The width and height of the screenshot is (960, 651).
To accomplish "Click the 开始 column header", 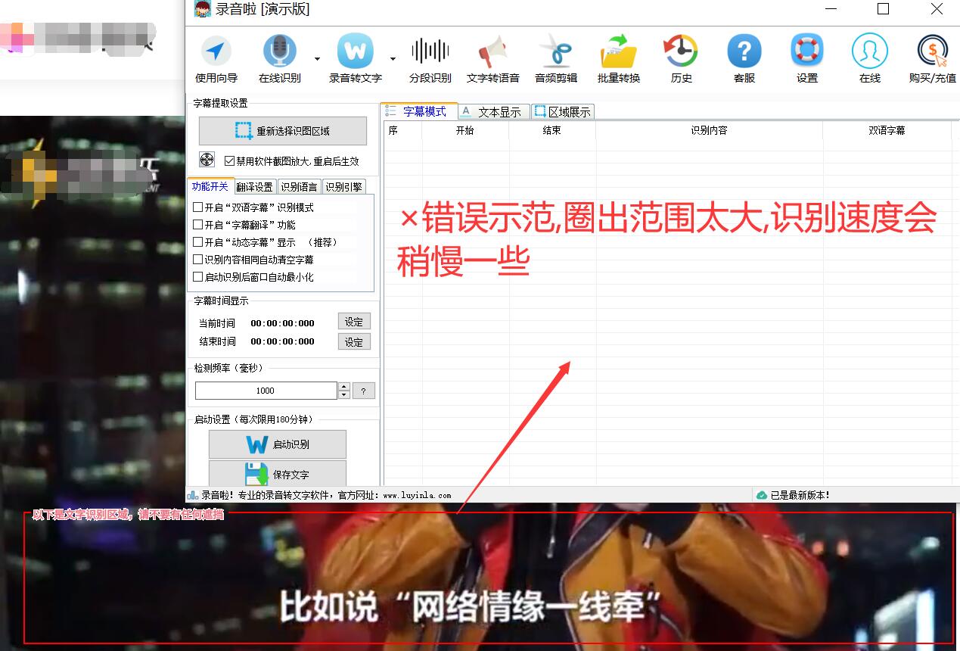I will 465,130.
